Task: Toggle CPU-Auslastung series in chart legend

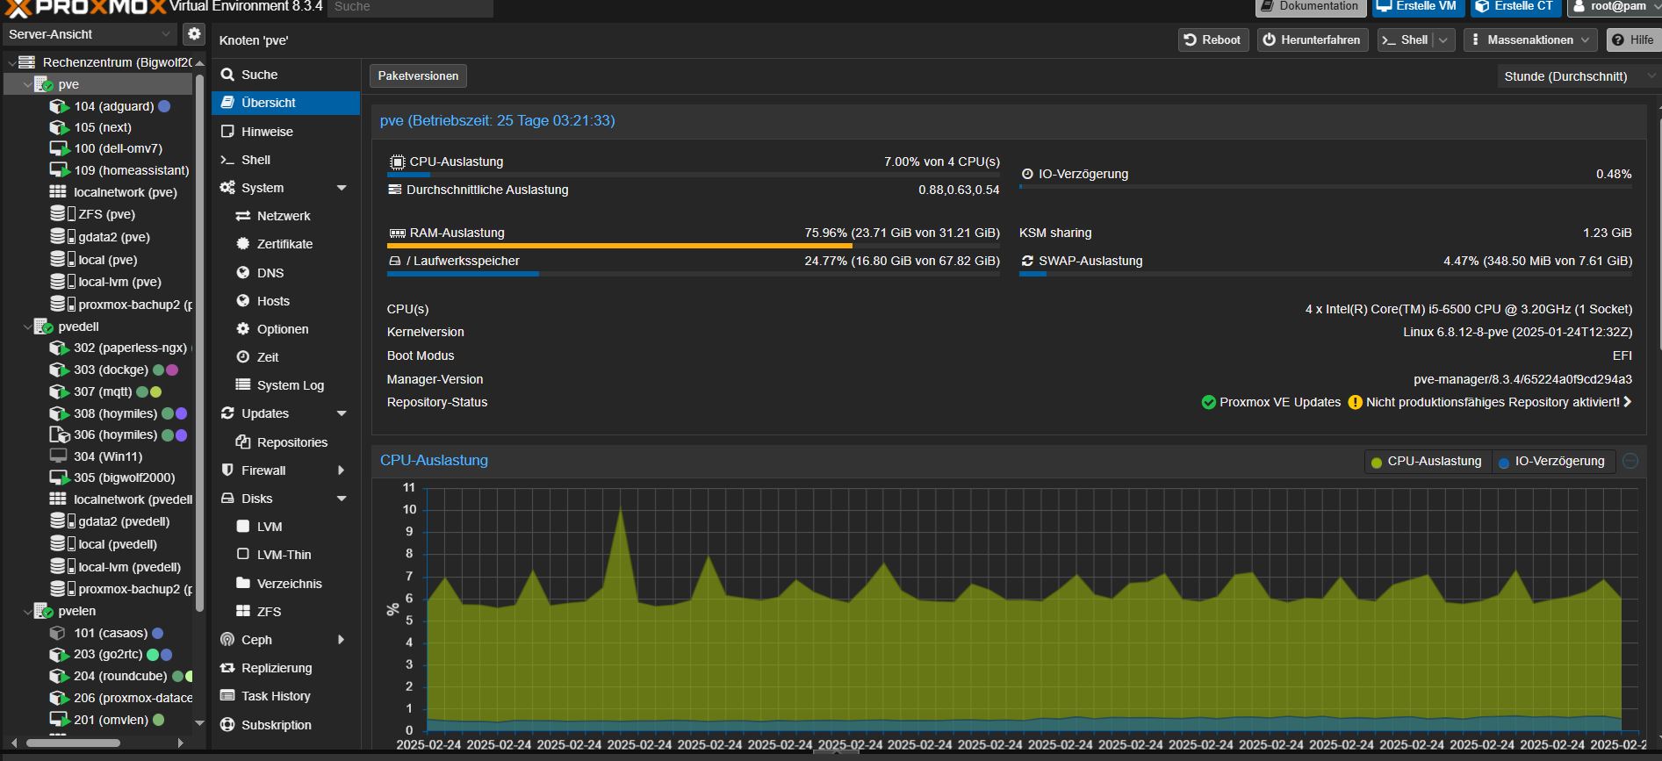Action: [1427, 462]
